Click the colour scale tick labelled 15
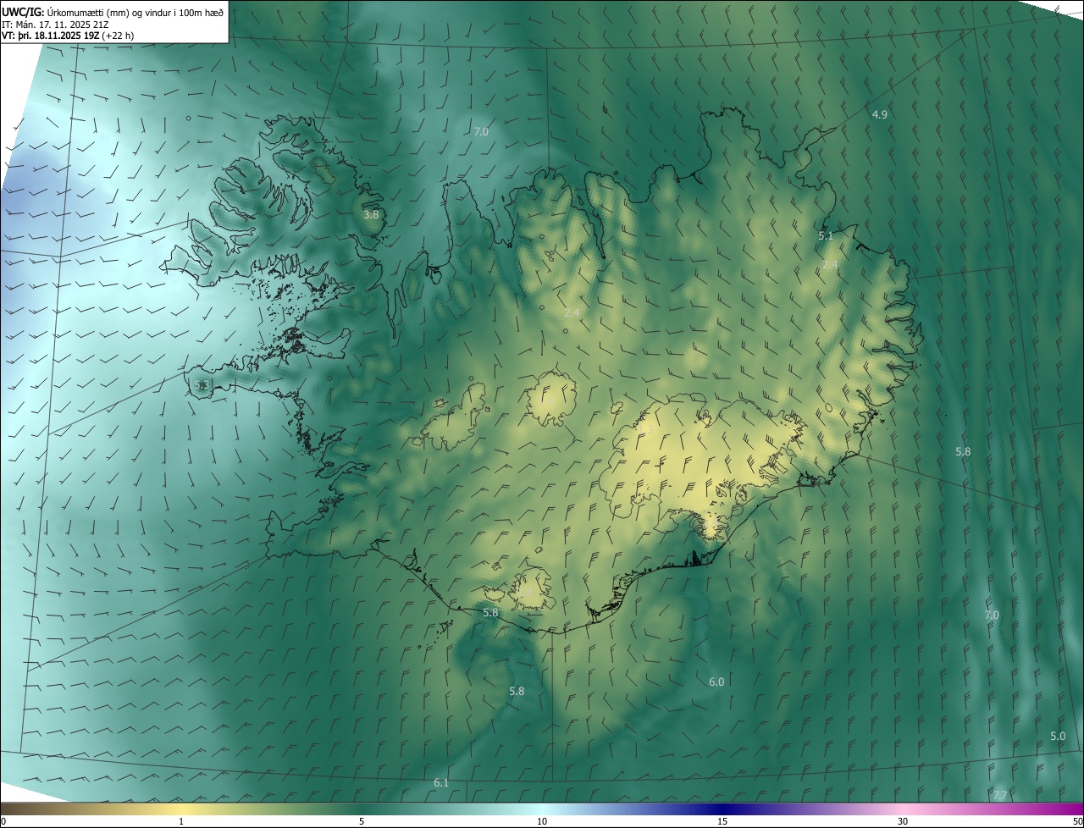The width and height of the screenshot is (1084, 828). [x=722, y=822]
